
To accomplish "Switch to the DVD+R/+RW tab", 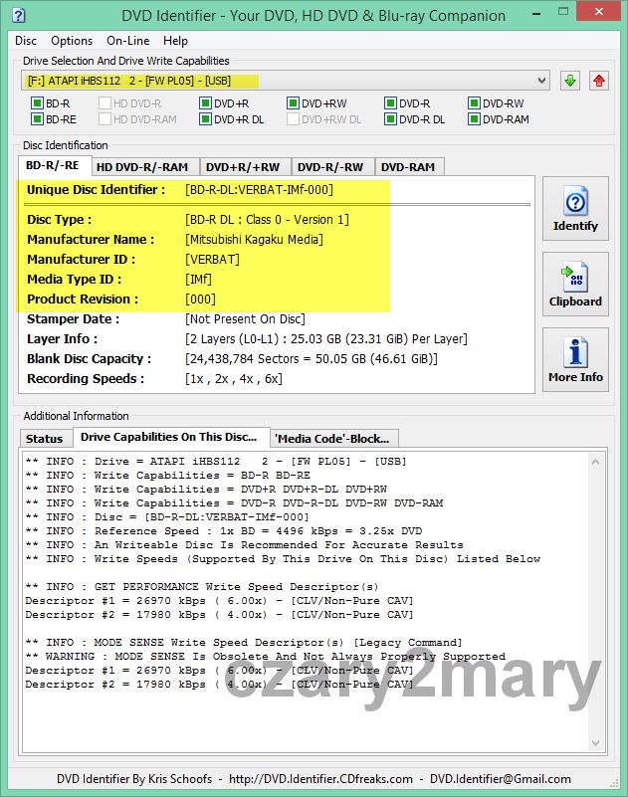I will pyautogui.click(x=243, y=167).
